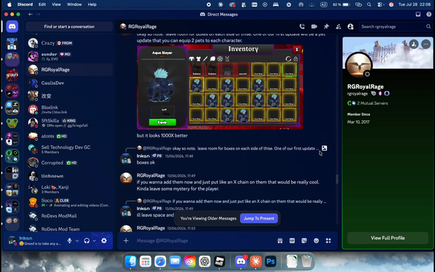Deafen with the headphones icon
Image resolution: width=435 pixels, height=272 pixels.
(x=87, y=241)
